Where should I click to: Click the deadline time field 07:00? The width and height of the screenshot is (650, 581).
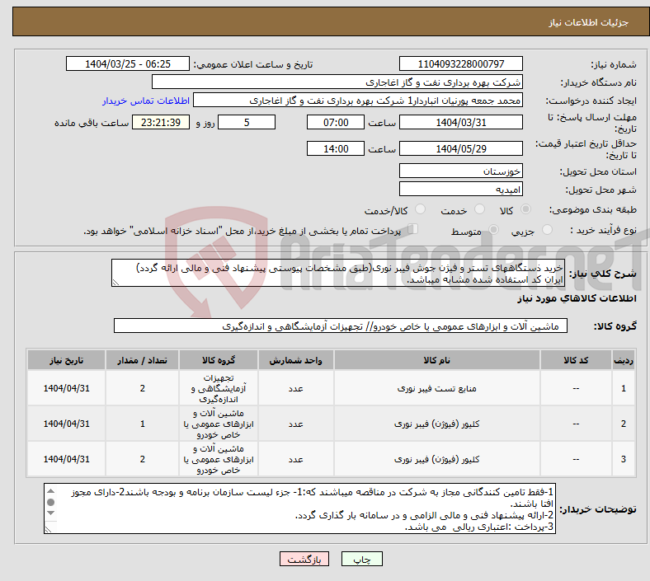pos(336,123)
